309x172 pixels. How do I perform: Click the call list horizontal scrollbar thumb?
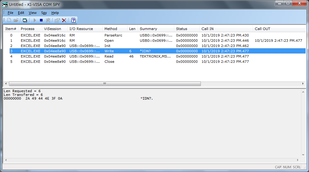[104, 84]
